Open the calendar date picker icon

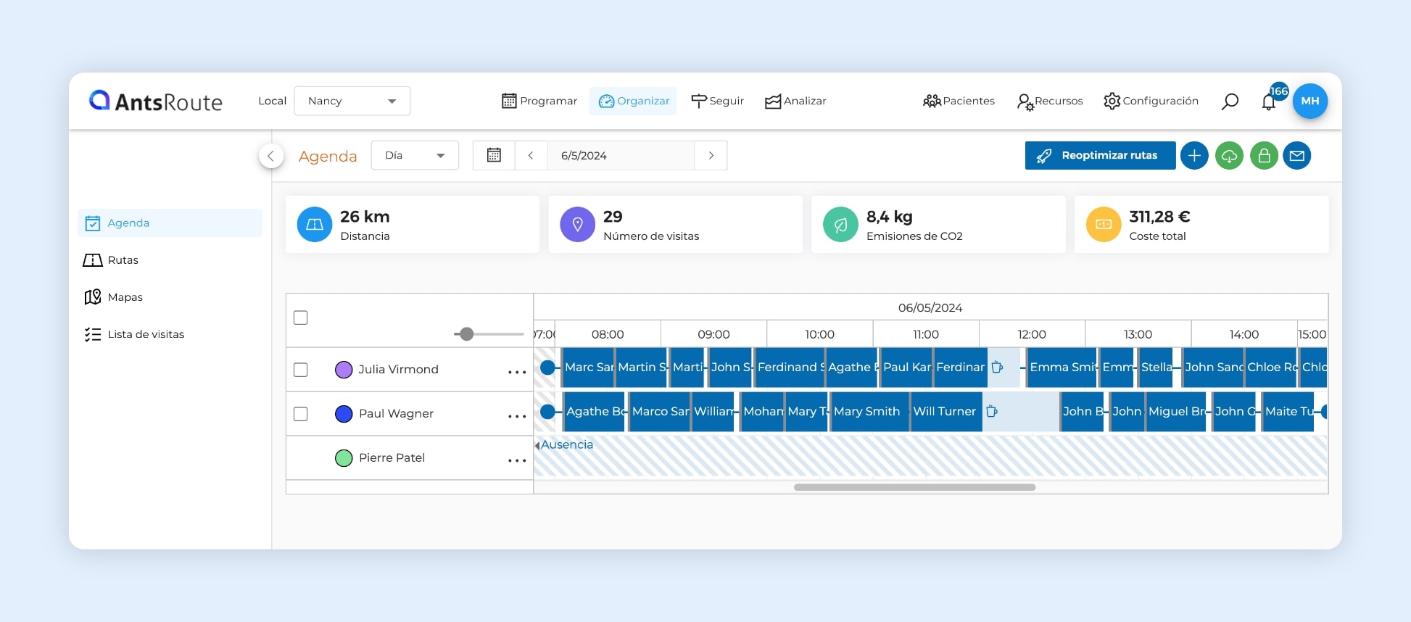tap(494, 156)
